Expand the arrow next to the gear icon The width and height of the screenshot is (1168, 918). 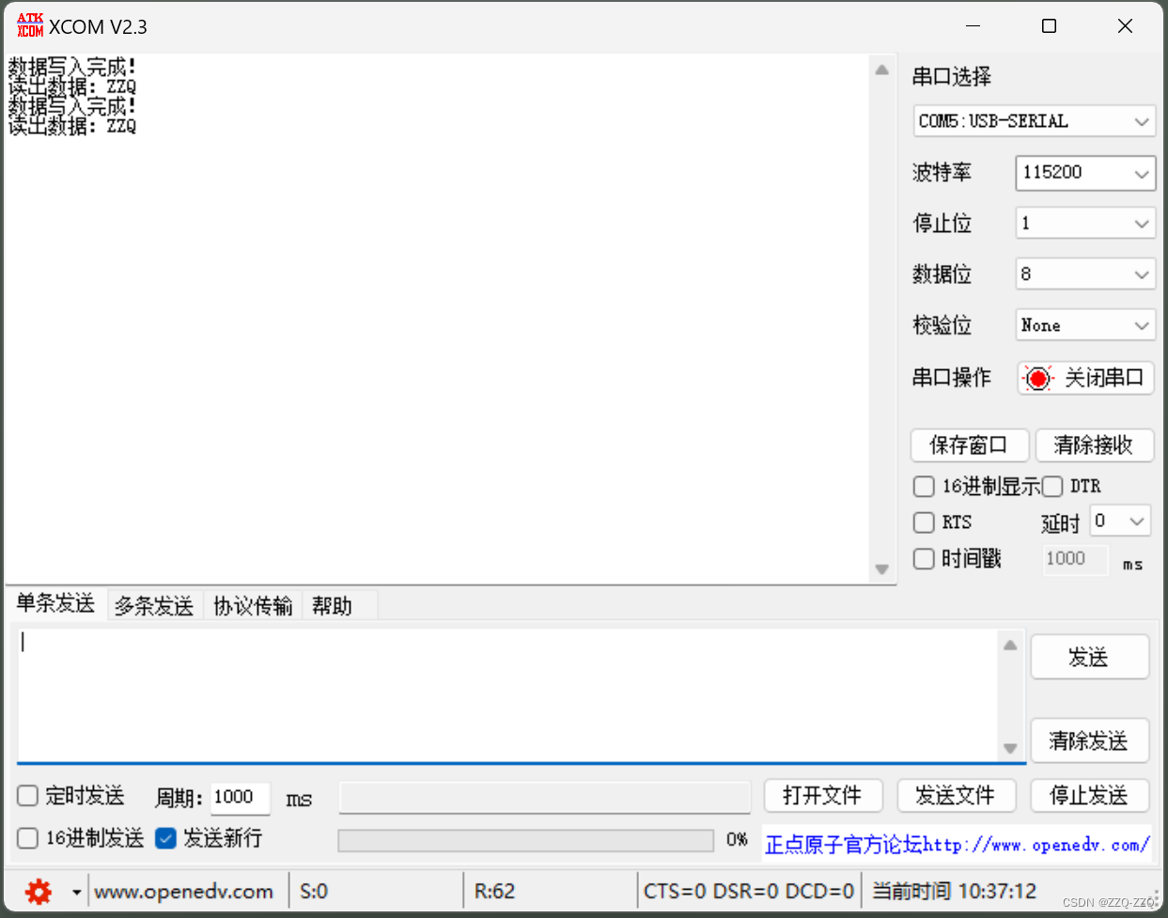76,891
